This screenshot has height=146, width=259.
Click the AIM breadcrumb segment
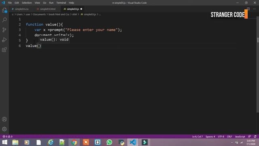74,15
